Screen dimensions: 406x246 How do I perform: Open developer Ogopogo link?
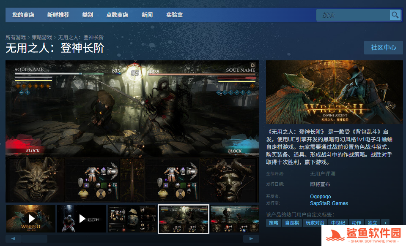click(320, 197)
